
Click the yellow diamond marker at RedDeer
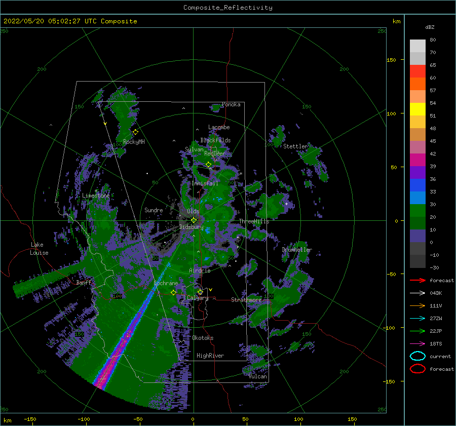tap(208, 165)
